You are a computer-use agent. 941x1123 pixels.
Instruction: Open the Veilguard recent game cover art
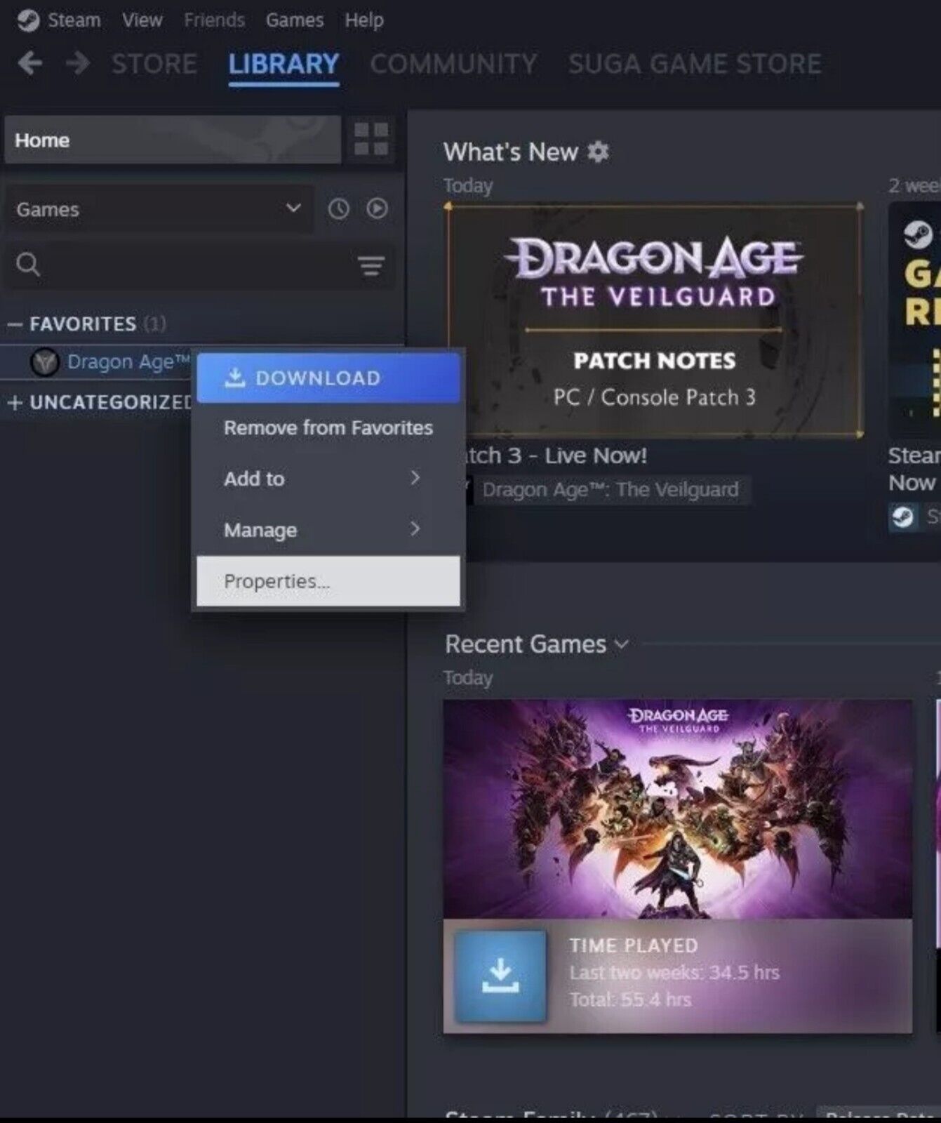point(678,809)
